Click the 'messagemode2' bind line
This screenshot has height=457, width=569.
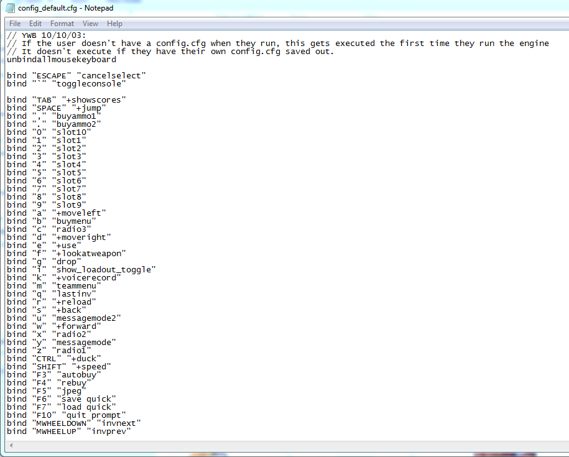(x=64, y=318)
